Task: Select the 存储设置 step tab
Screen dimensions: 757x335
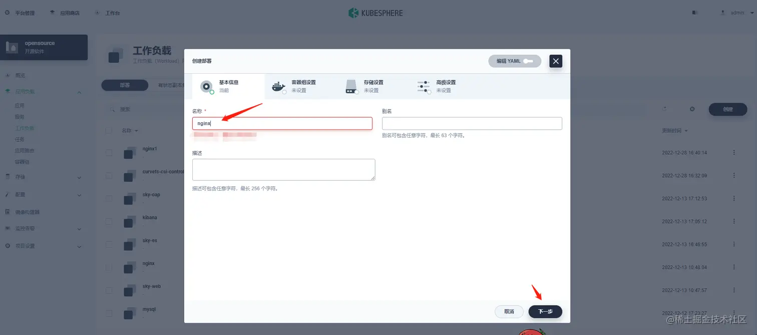Action: pos(373,86)
